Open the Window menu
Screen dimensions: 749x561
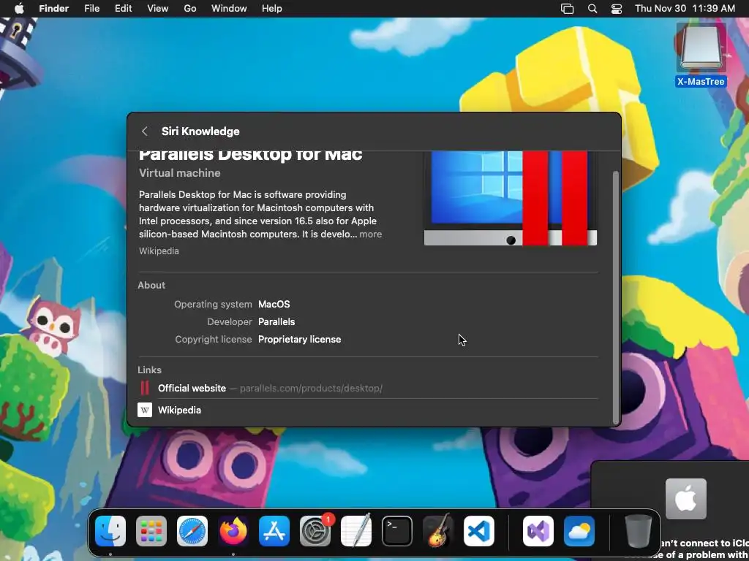[x=229, y=9]
